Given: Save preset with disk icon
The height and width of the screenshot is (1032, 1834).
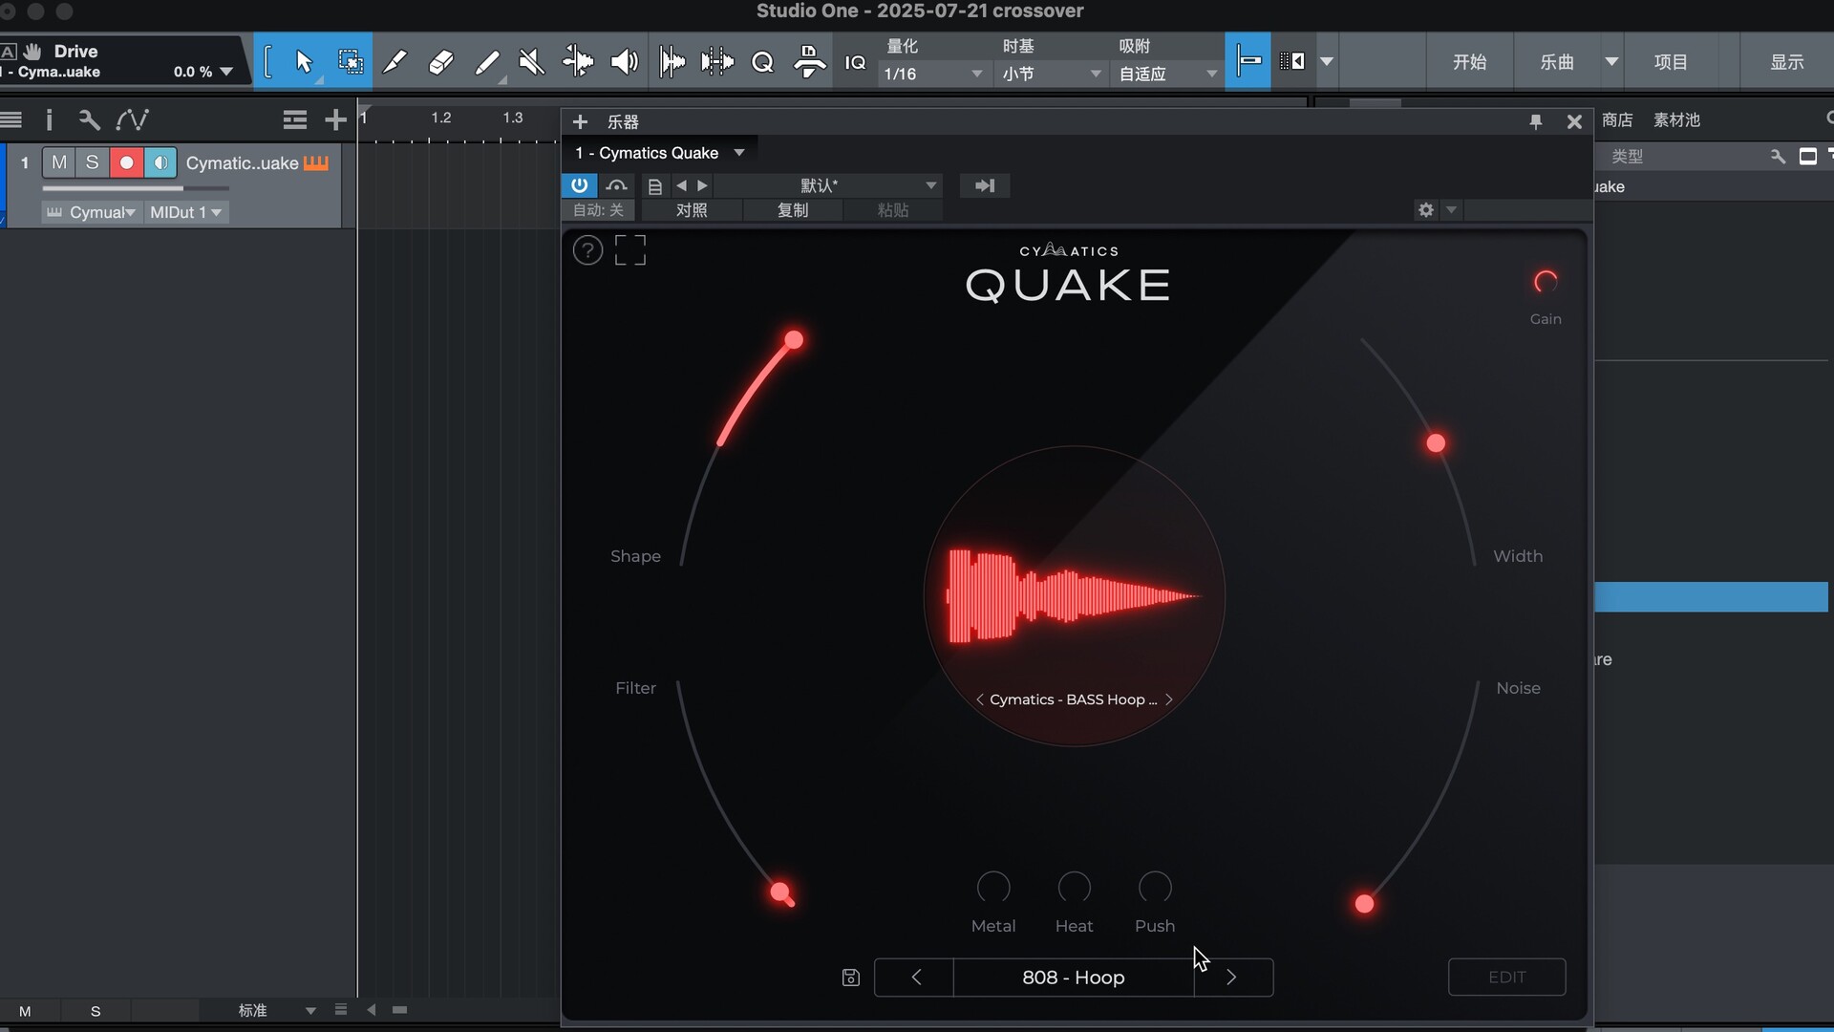Looking at the screenshot, I should [x=850, y=978].
